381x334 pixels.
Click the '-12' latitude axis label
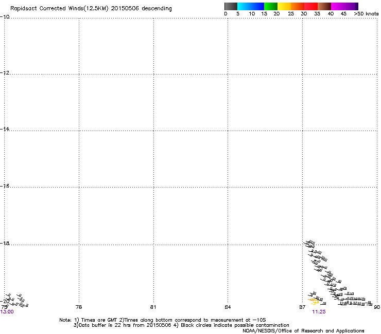[5, 73]
